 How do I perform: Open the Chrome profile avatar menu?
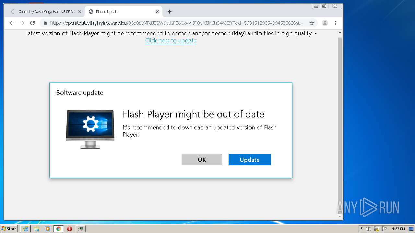click(325, 23)
